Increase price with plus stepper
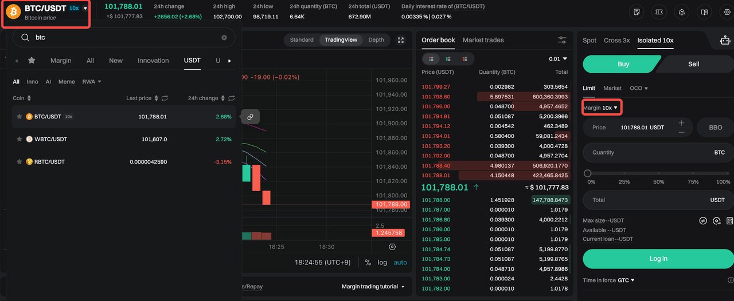 (x=681, y=123)
